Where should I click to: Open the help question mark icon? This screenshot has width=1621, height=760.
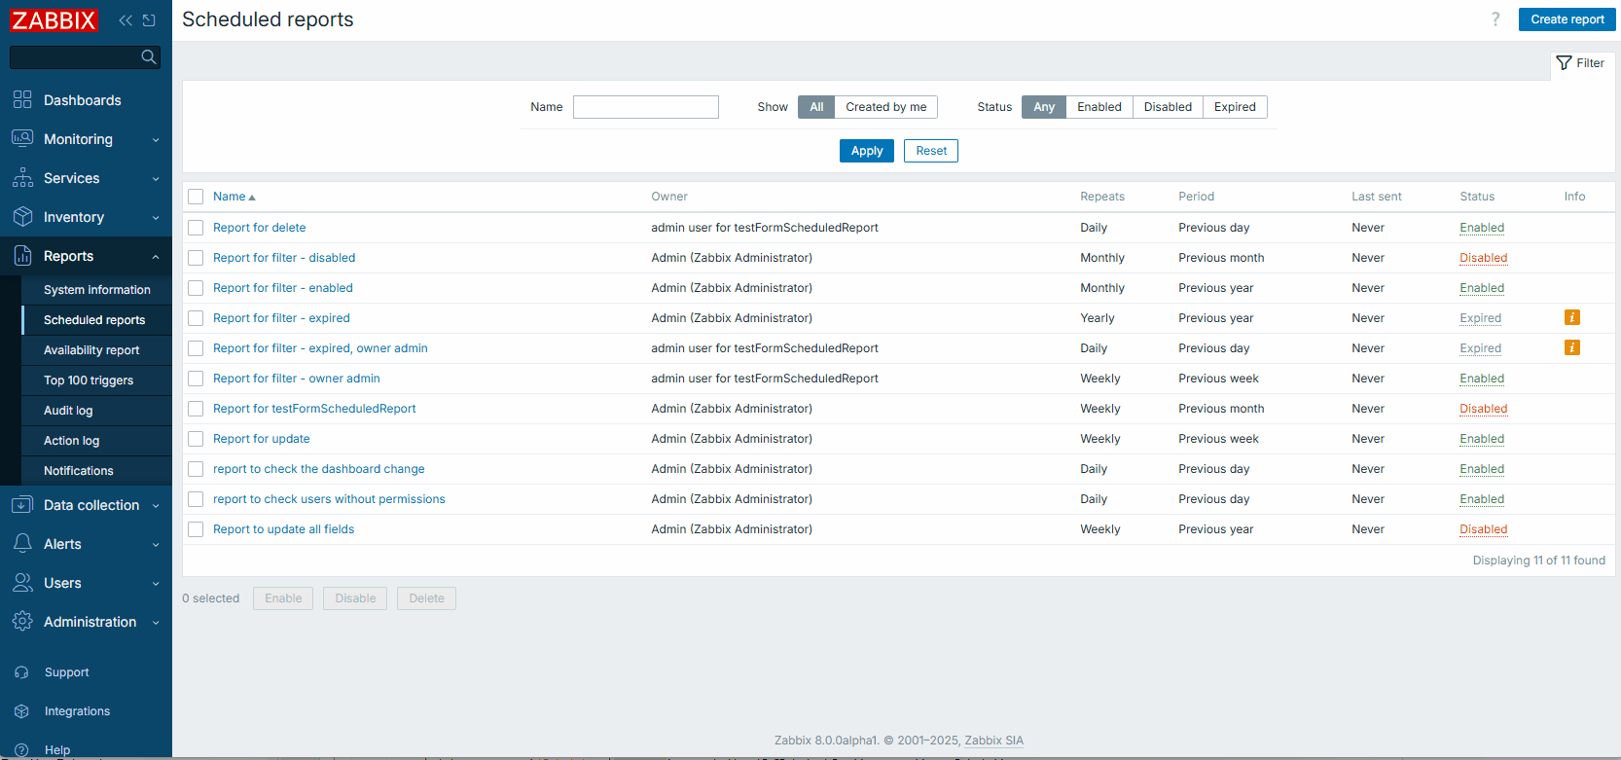1495,19
